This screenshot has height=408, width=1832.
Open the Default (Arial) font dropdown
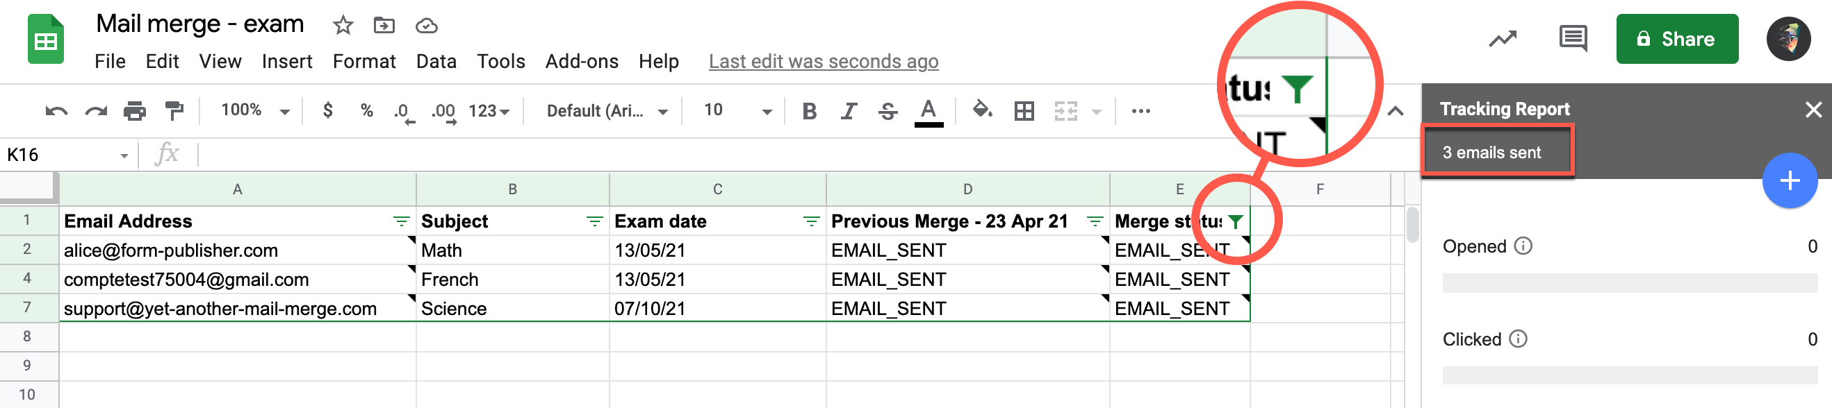point(607,112)
